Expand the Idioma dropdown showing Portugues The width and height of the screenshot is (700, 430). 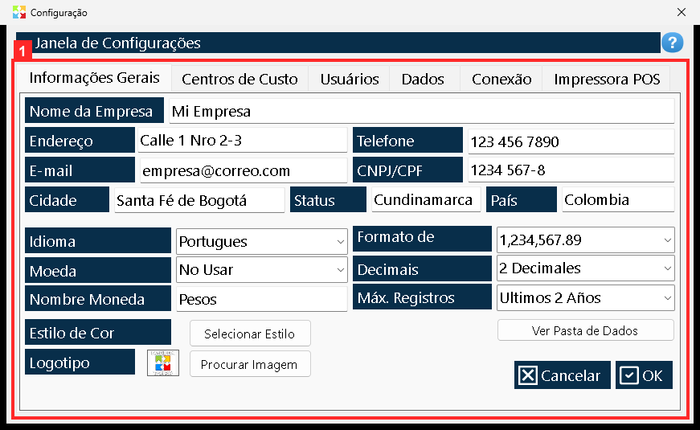pos(262,242)
